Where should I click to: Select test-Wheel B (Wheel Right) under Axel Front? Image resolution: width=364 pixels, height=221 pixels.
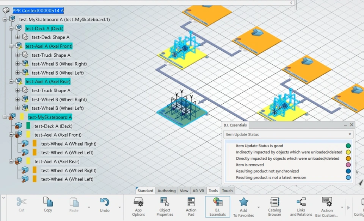[59, 64]
